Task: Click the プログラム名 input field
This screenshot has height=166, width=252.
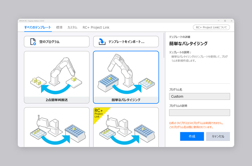Action: (x=199, y=96)
